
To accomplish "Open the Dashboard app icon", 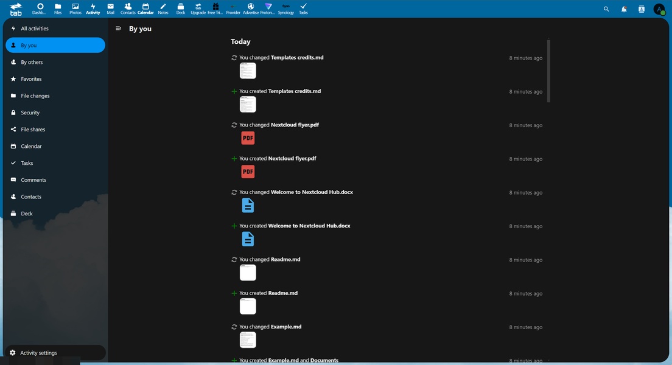I will (40, 9).
